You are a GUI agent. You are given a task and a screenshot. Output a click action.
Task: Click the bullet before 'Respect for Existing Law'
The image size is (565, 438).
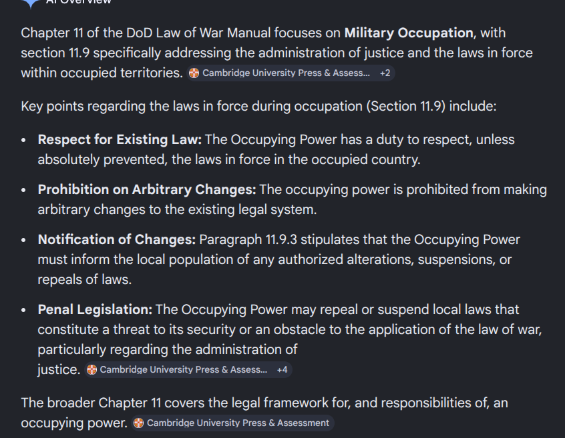point(25,141)
